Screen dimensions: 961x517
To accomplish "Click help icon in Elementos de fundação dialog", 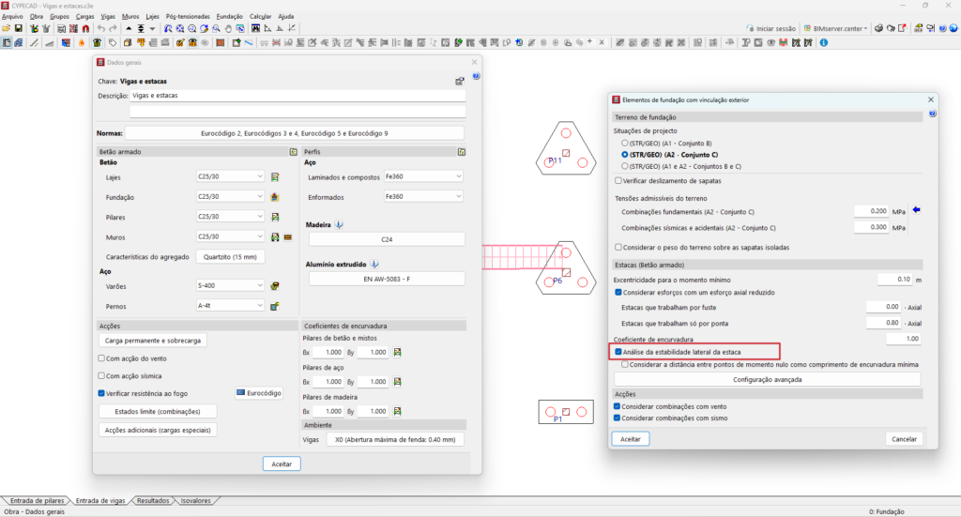I will pos(932,114).
